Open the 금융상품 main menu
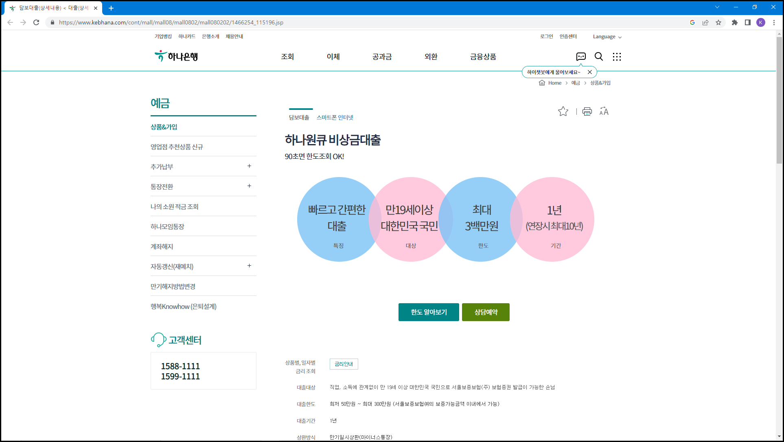This screenshot has height=442, width=784. click(483, 57)
